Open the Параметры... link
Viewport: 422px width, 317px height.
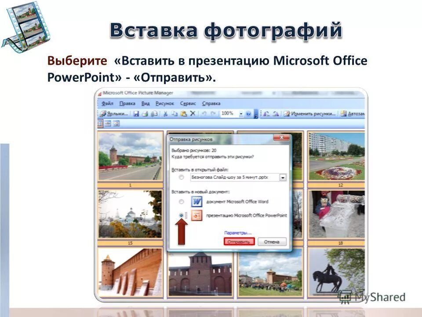pyautogui.click(x=238, y=233)
